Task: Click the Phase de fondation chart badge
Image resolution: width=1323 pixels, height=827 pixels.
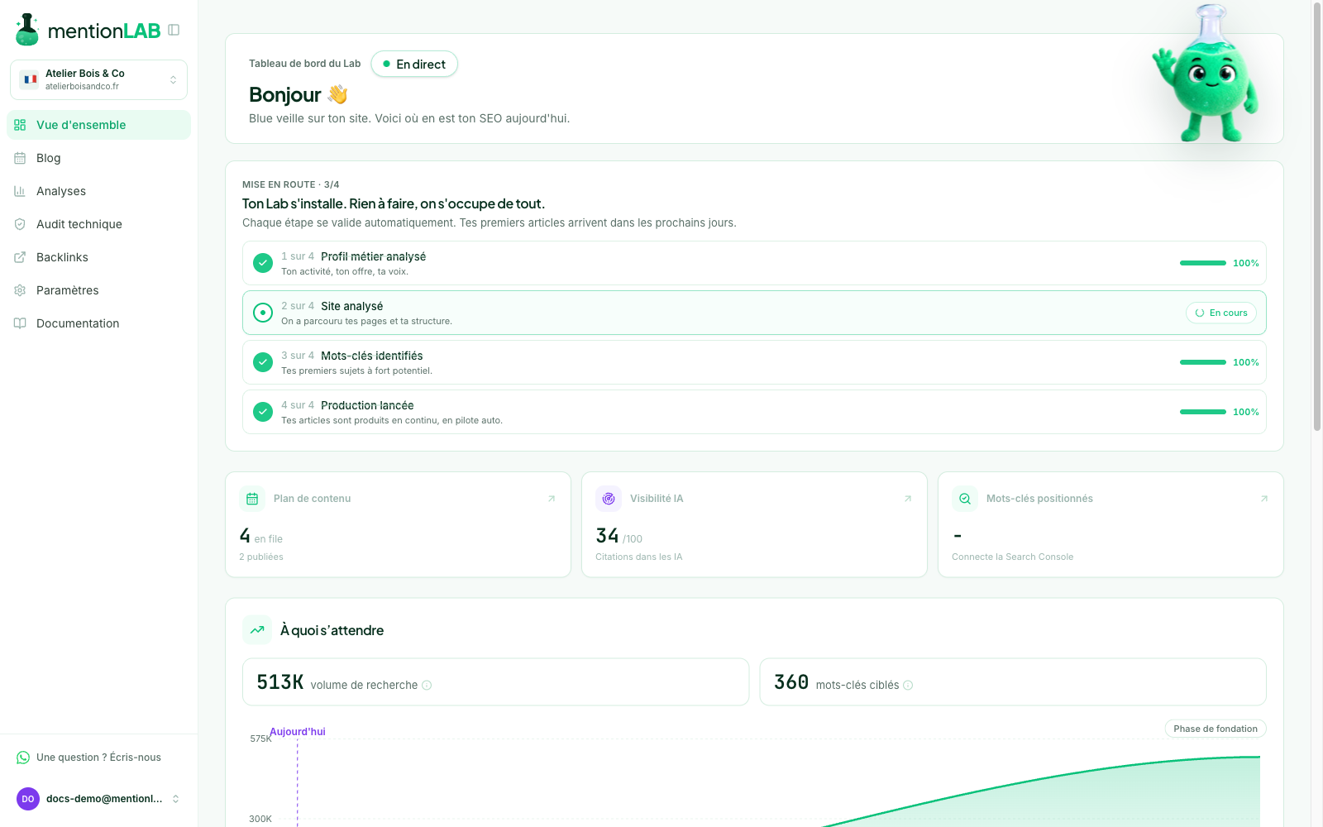Action: [1216, 729]
